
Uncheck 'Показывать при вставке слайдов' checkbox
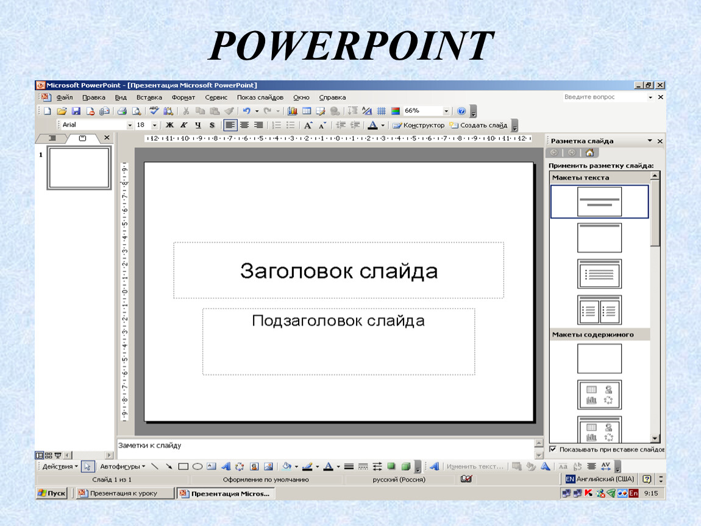click(x=553, y=449)
